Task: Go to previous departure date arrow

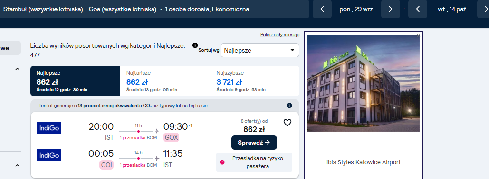Action: [322, 9]
